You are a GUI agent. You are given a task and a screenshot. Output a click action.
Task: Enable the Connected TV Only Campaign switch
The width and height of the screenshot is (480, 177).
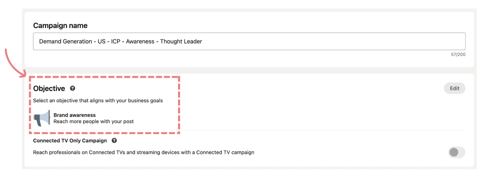[457, 152]
